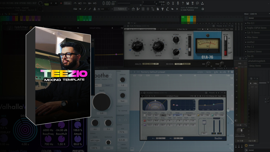
Task: Click Reset modulation button in Doubler2
Action: (189, 115)
